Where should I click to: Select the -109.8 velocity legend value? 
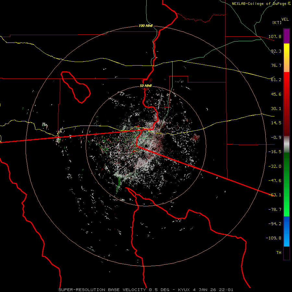click(x=274, y=238)
